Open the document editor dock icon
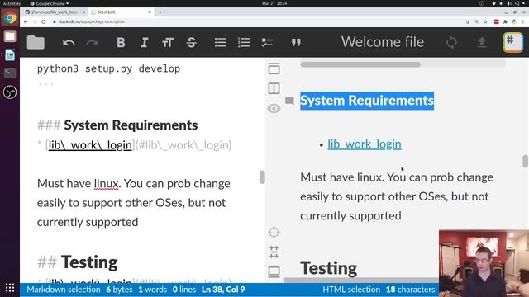 pos(10,54)
